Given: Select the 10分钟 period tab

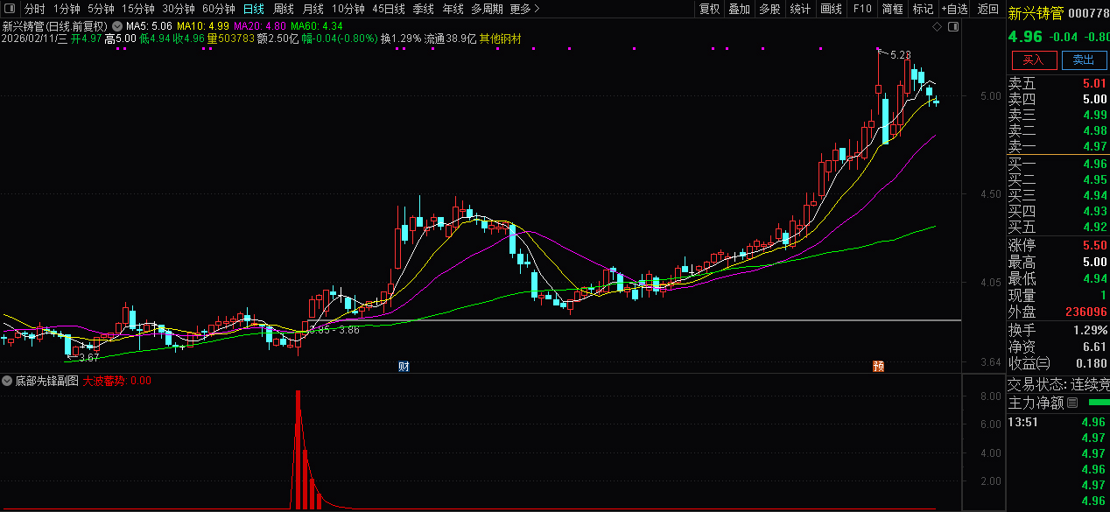Looking at the screenshot, I should pos(348,9).
